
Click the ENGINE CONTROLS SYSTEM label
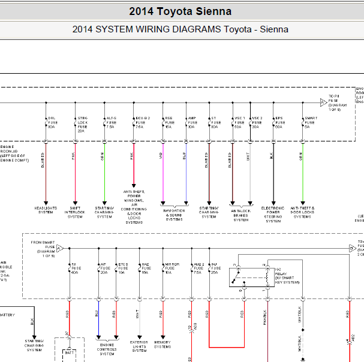pyautogui.click(x=107, y=349)
